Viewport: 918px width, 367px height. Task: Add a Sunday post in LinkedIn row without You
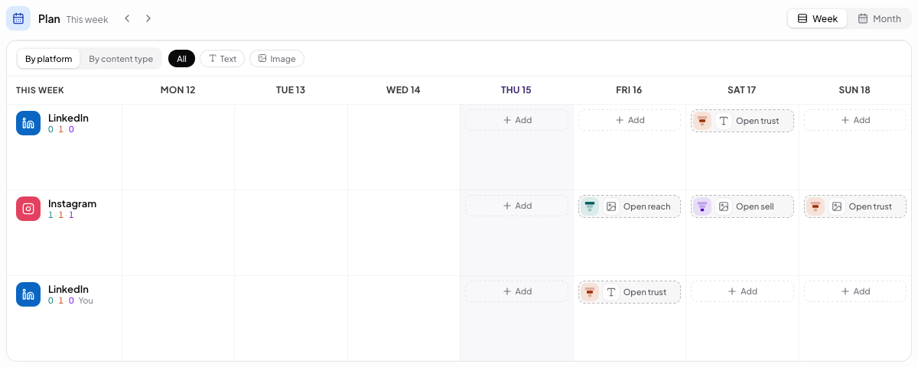point(855,120)
